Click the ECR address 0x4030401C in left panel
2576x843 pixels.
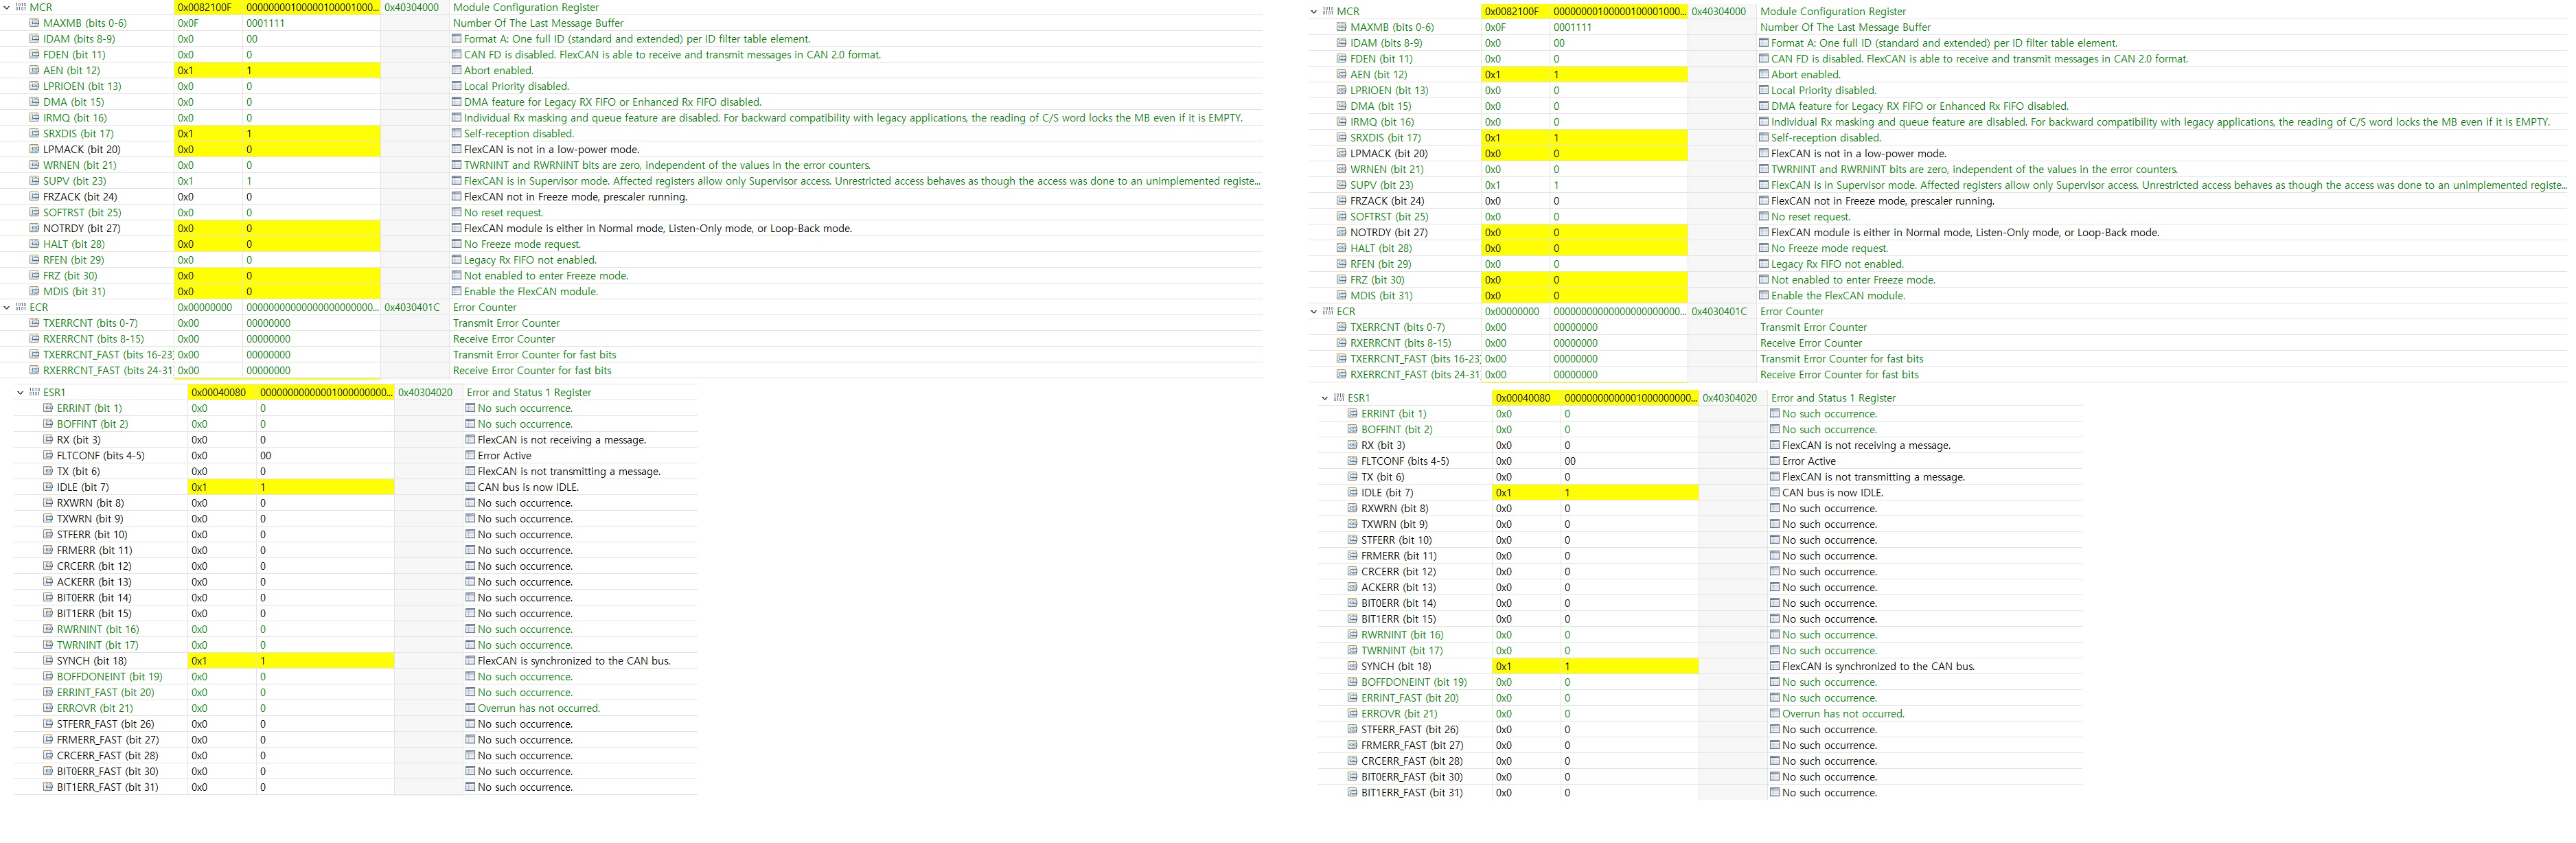click(x=412, y=307)
